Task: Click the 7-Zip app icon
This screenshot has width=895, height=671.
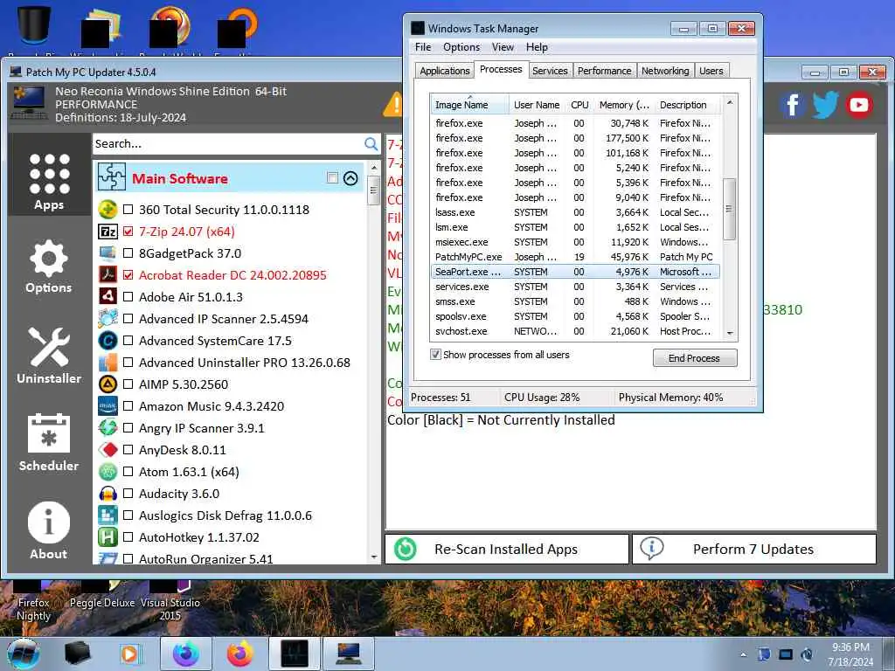Action: point(108,231)
